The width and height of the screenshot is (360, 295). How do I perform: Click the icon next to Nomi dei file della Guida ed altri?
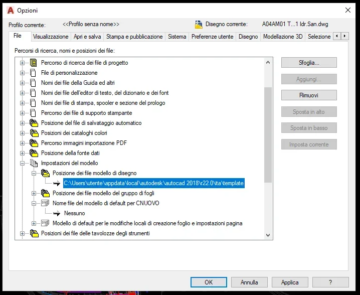[x=33, y=83]
